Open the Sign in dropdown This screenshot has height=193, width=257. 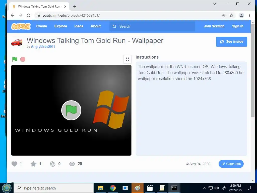point(238,26)
